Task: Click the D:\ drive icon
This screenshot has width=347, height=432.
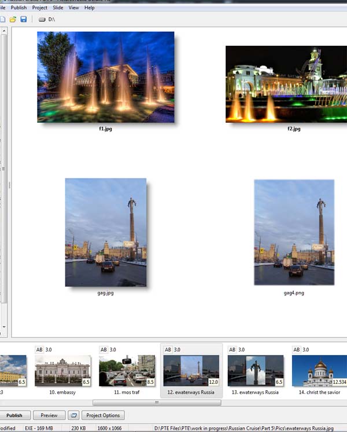Action: click(x=42, y=20)
